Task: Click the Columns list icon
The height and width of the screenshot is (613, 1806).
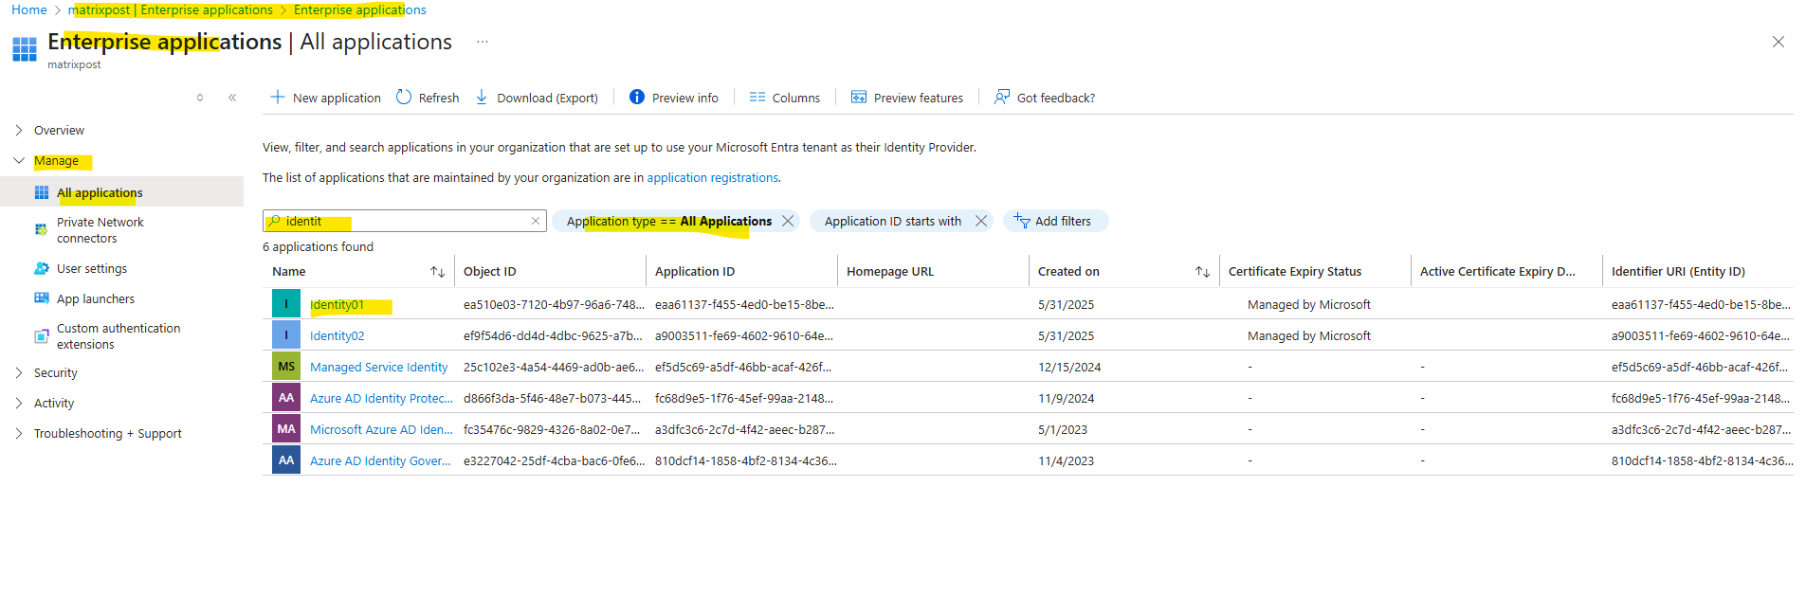Action: (757, 97)
